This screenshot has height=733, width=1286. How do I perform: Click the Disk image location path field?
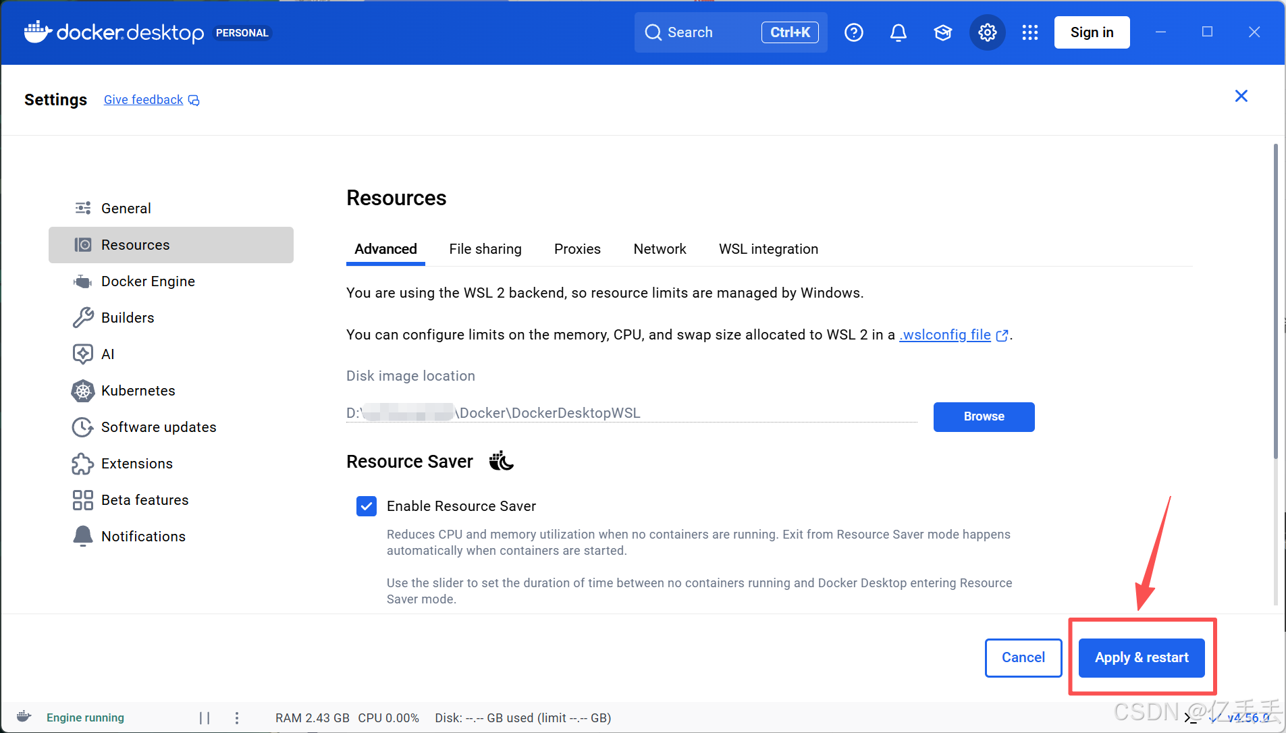point(632,412)
